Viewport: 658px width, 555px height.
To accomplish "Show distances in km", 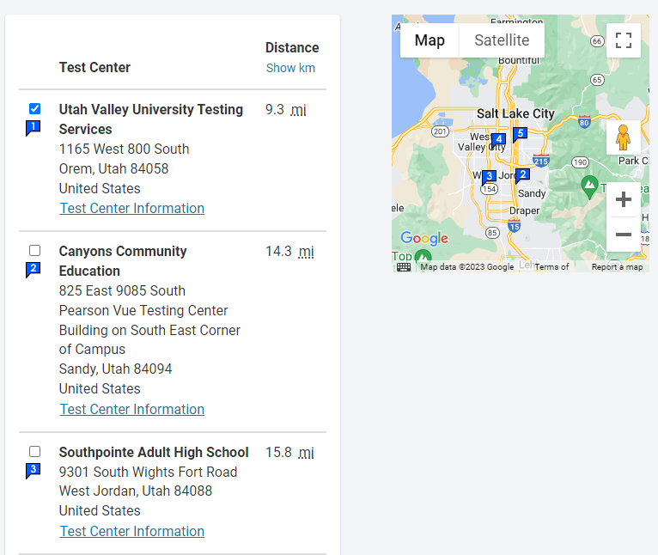I will click(290, 68).
